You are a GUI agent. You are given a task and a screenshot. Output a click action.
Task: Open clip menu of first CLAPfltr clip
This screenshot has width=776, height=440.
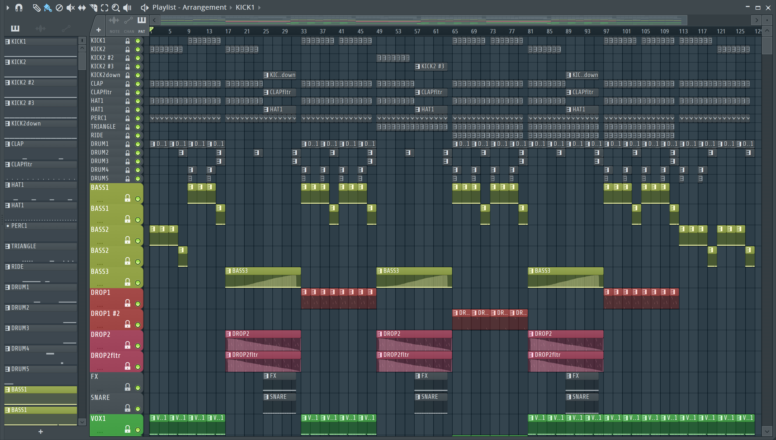coord(266,92)
